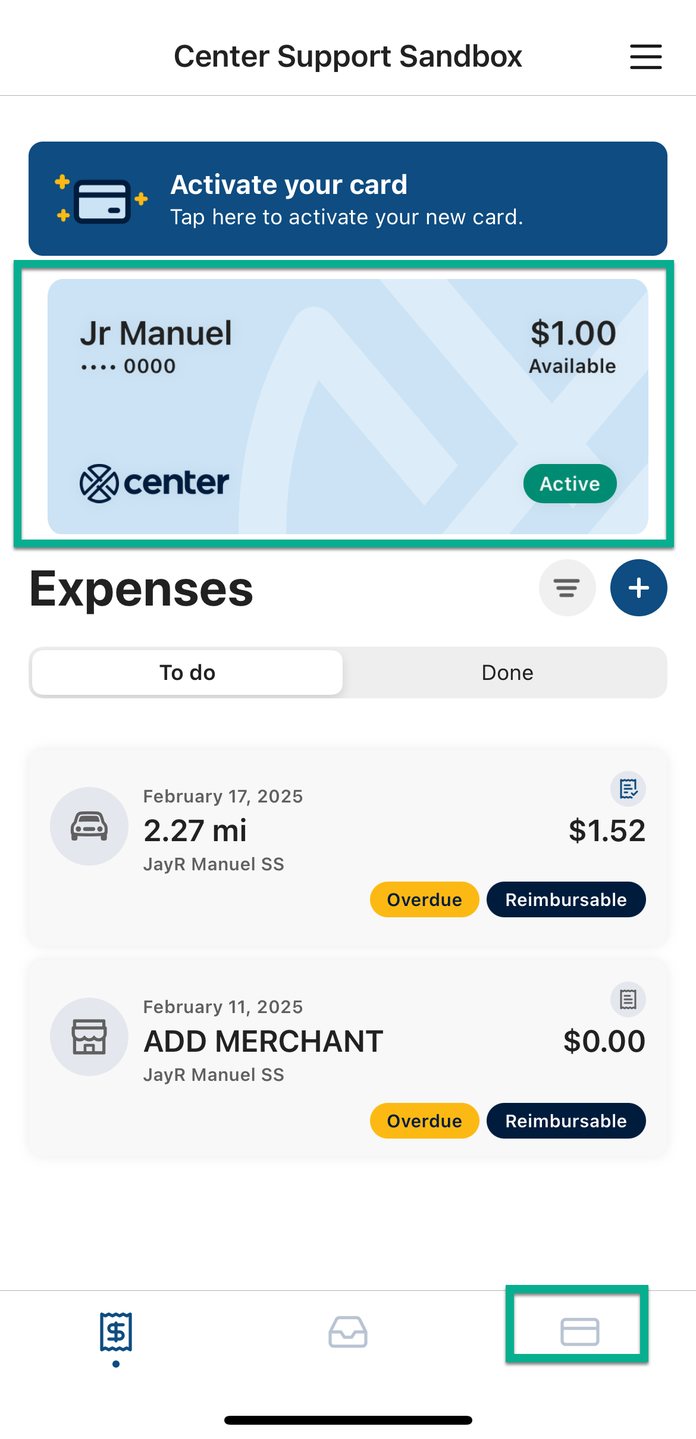696x1439 pixels.
Task: Tap the Activate your card banner
Action: 348,199
